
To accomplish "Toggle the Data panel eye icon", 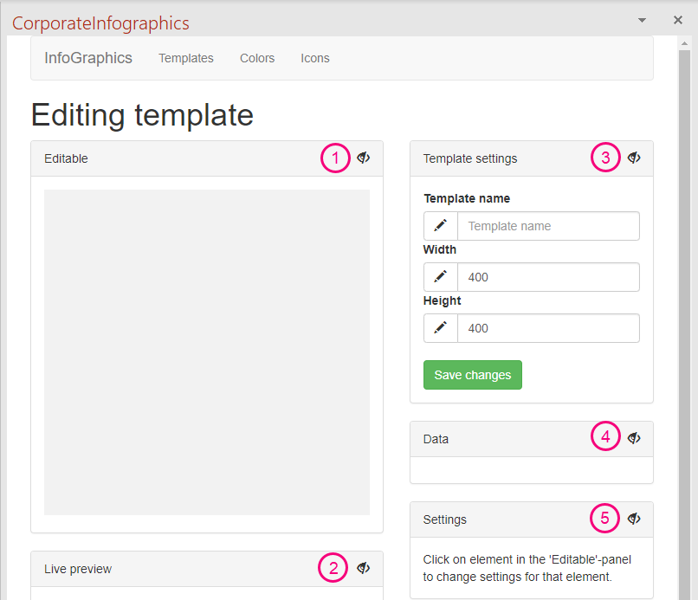I will [634, 438].
